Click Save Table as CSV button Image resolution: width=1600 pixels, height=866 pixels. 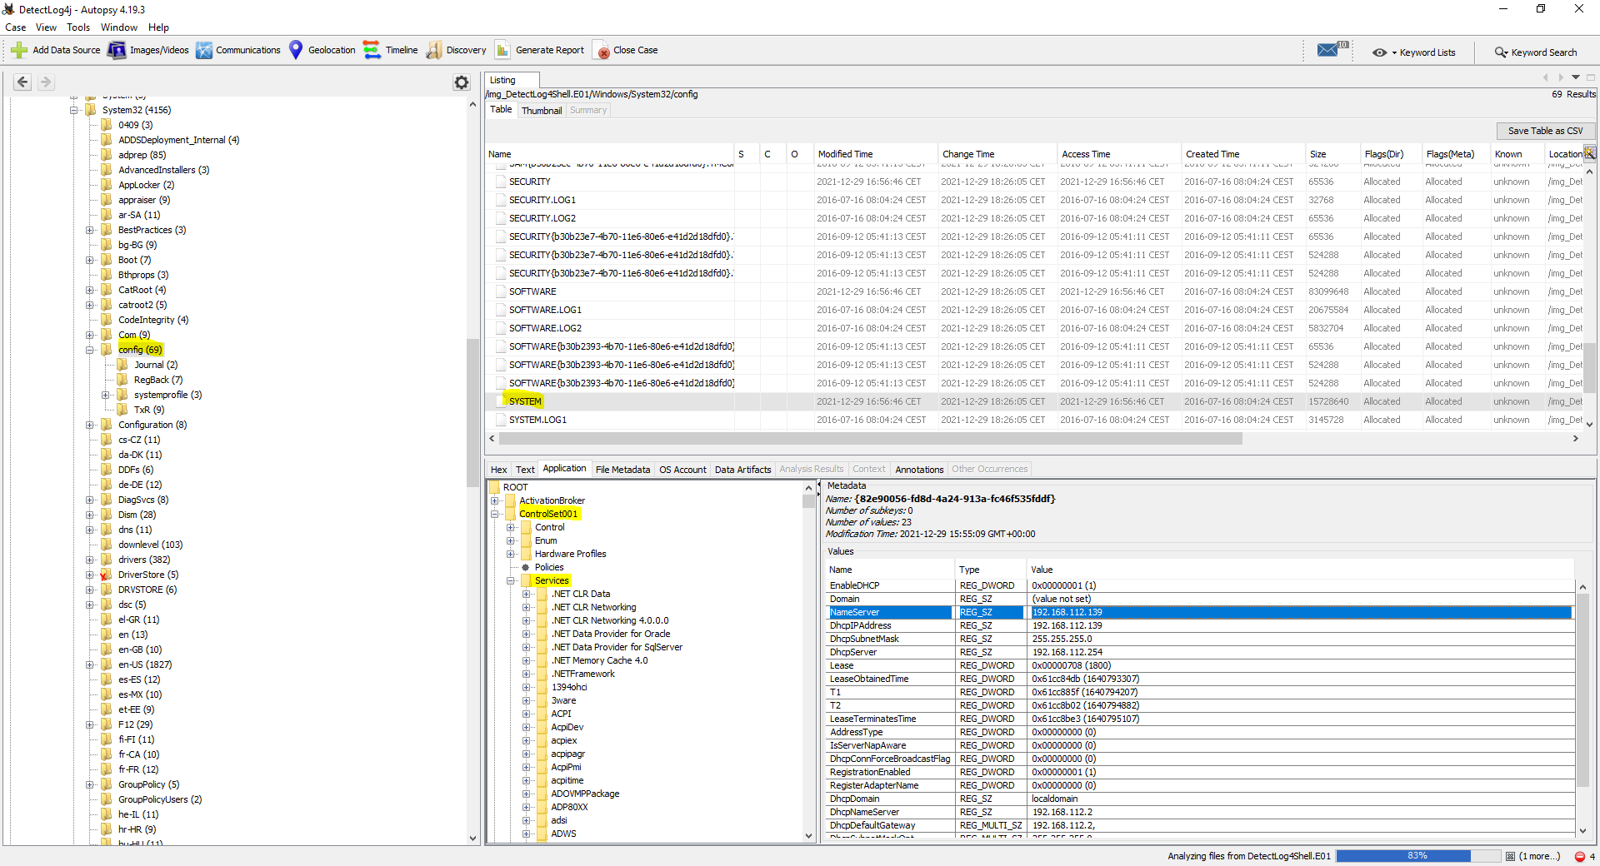1545,131
